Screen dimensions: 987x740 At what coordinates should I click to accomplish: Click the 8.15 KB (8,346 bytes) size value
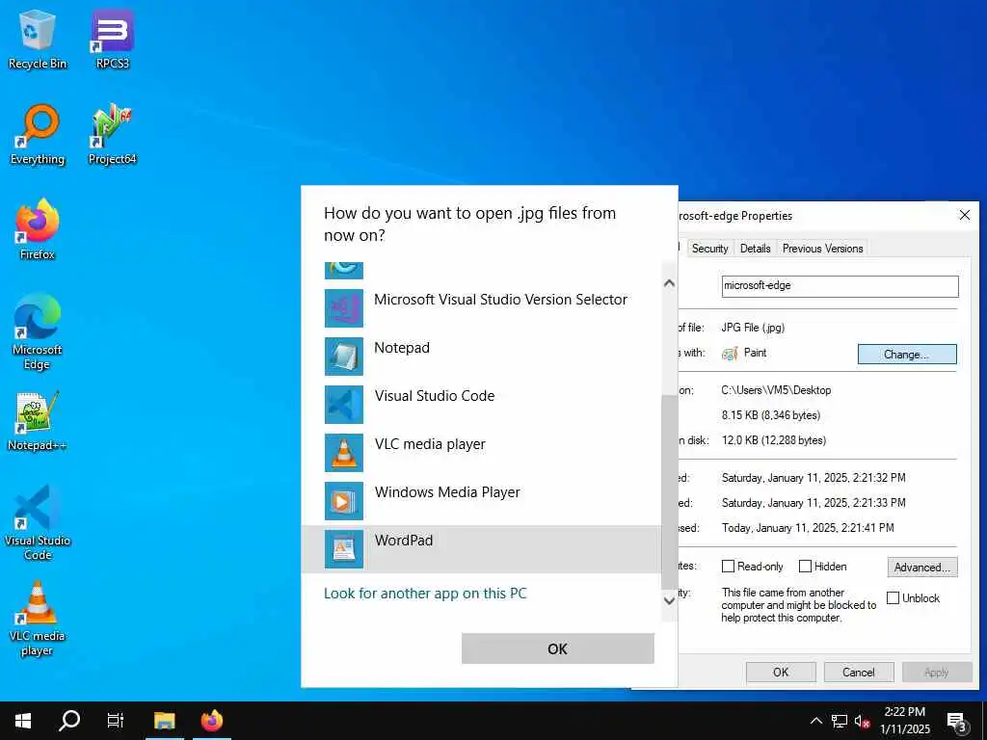coord(771,415)
